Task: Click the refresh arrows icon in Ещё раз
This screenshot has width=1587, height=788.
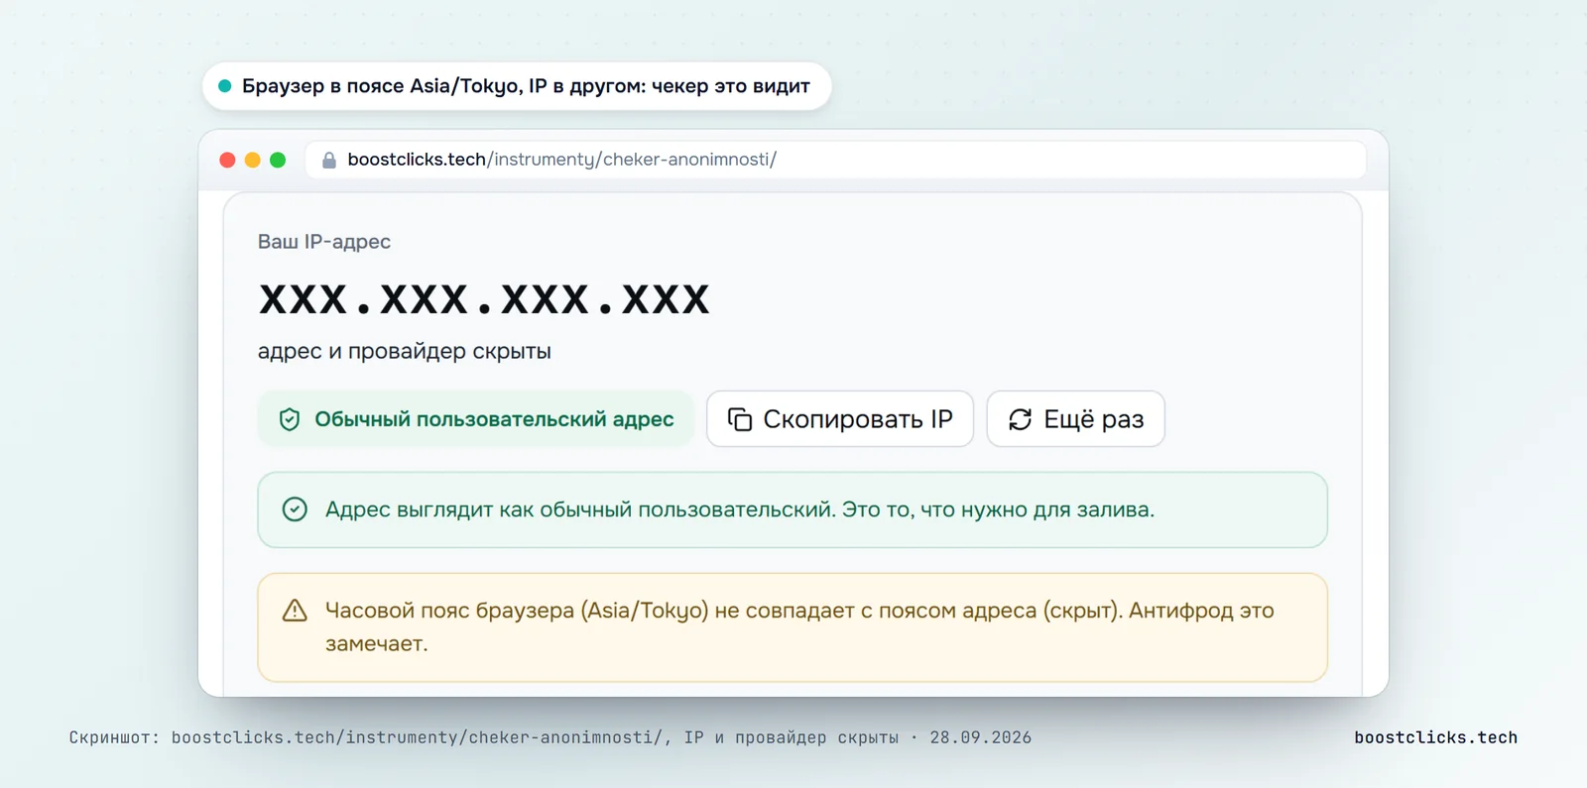Action: 1021,419
